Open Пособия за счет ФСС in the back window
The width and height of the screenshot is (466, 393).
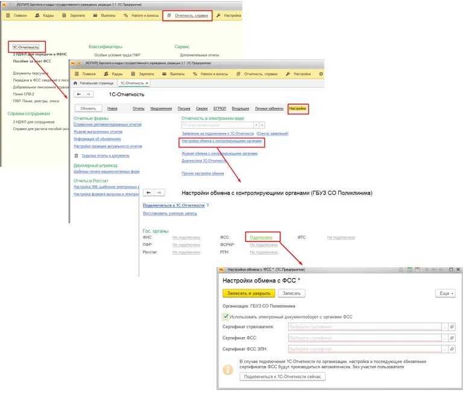32,61
